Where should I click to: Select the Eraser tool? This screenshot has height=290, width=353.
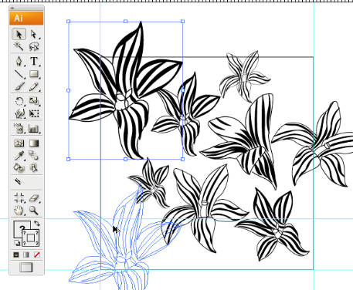[x=34, y=198]
